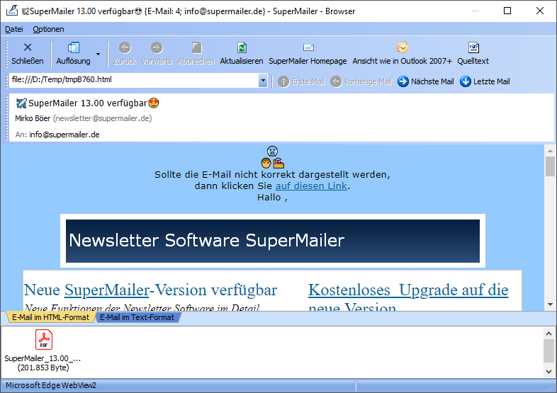The height and width of the screenshot is (393, 557).
Task: Jump to Letzte Mail
Action: coord(485,81)
